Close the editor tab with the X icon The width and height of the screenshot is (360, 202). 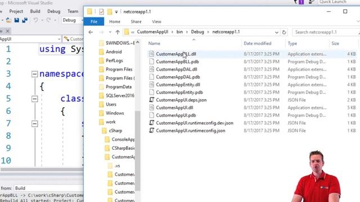coord(7,31)
